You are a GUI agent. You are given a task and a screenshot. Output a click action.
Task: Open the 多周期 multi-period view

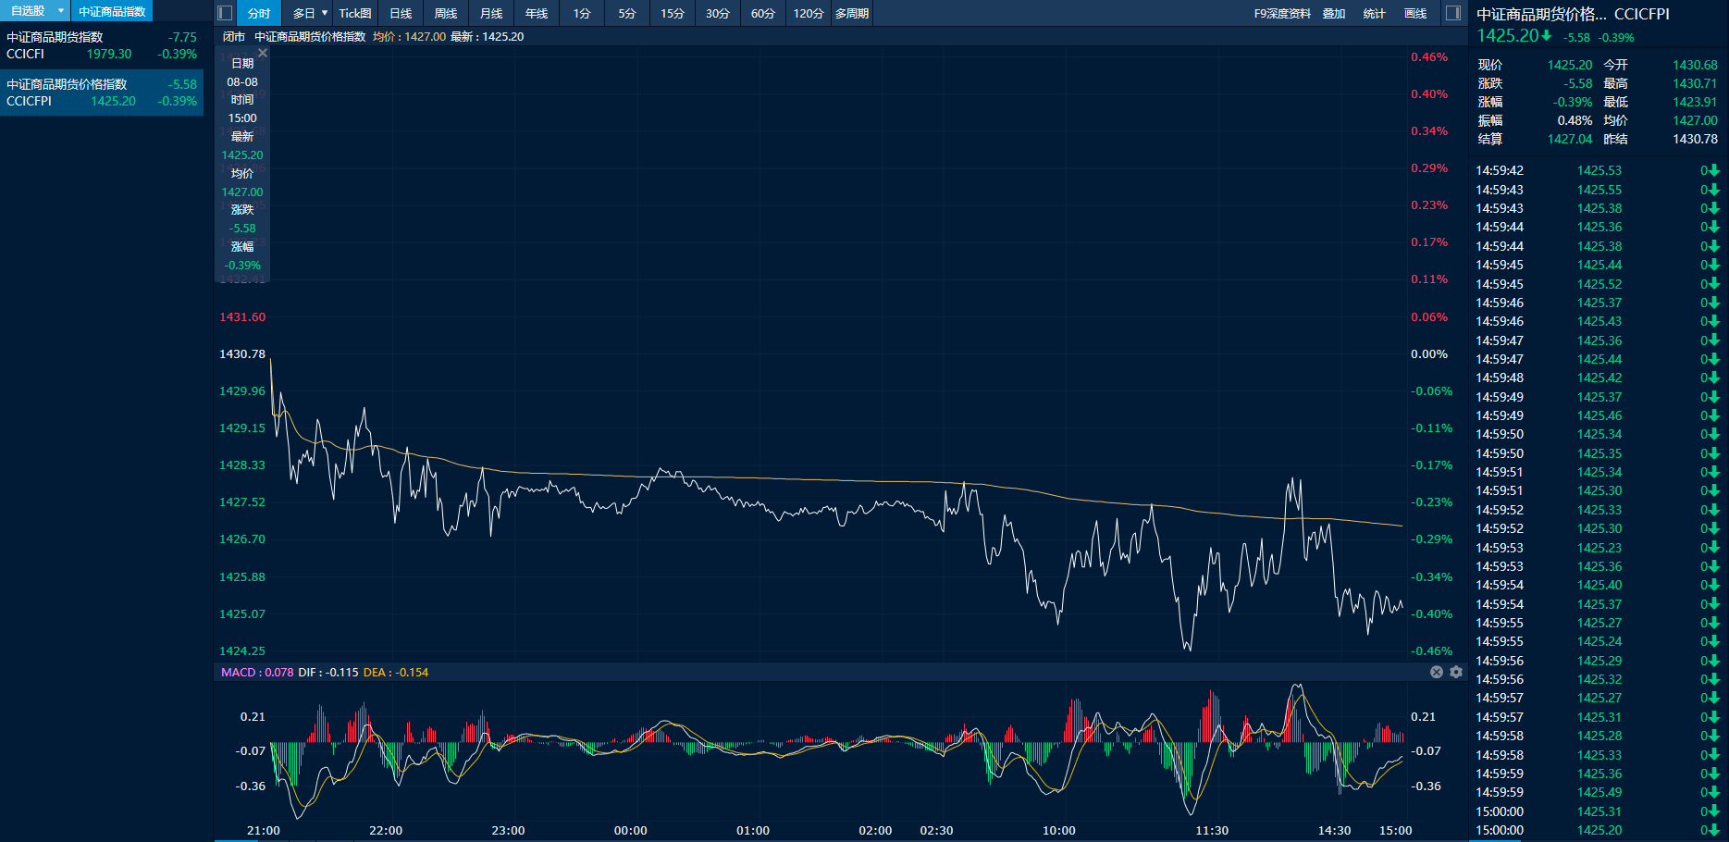(851, 13)
